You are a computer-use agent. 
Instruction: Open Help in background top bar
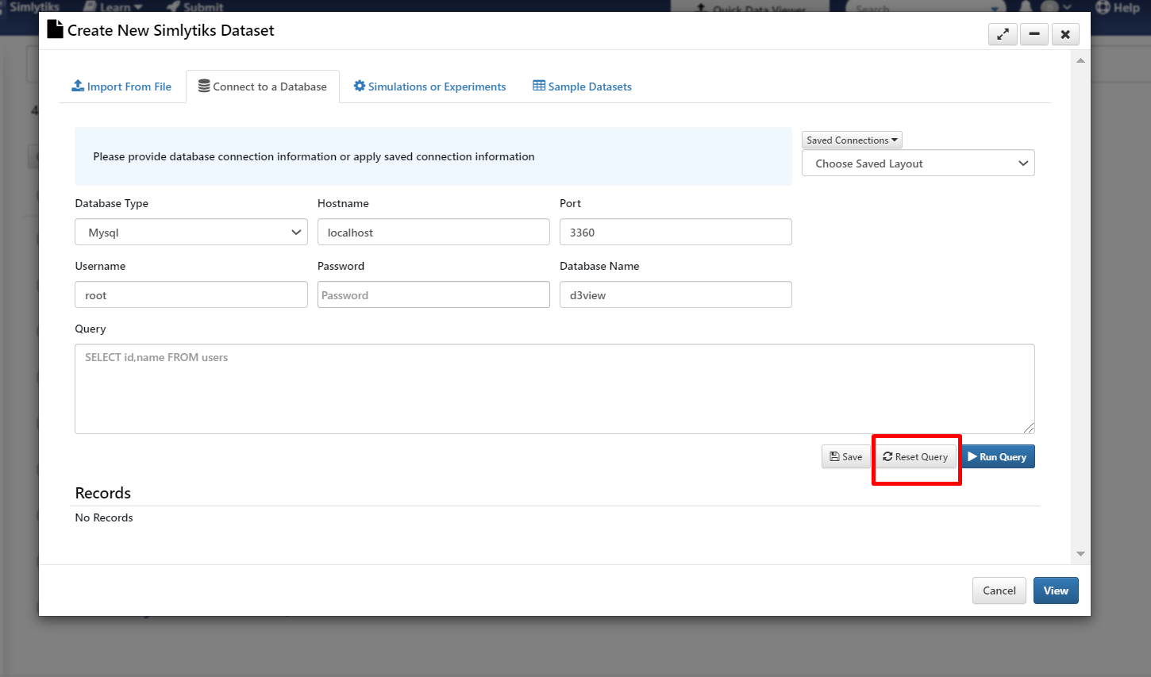point(1118,8)
